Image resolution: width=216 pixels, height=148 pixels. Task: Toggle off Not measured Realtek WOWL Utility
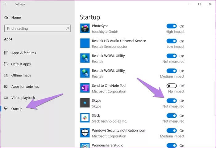172,56
